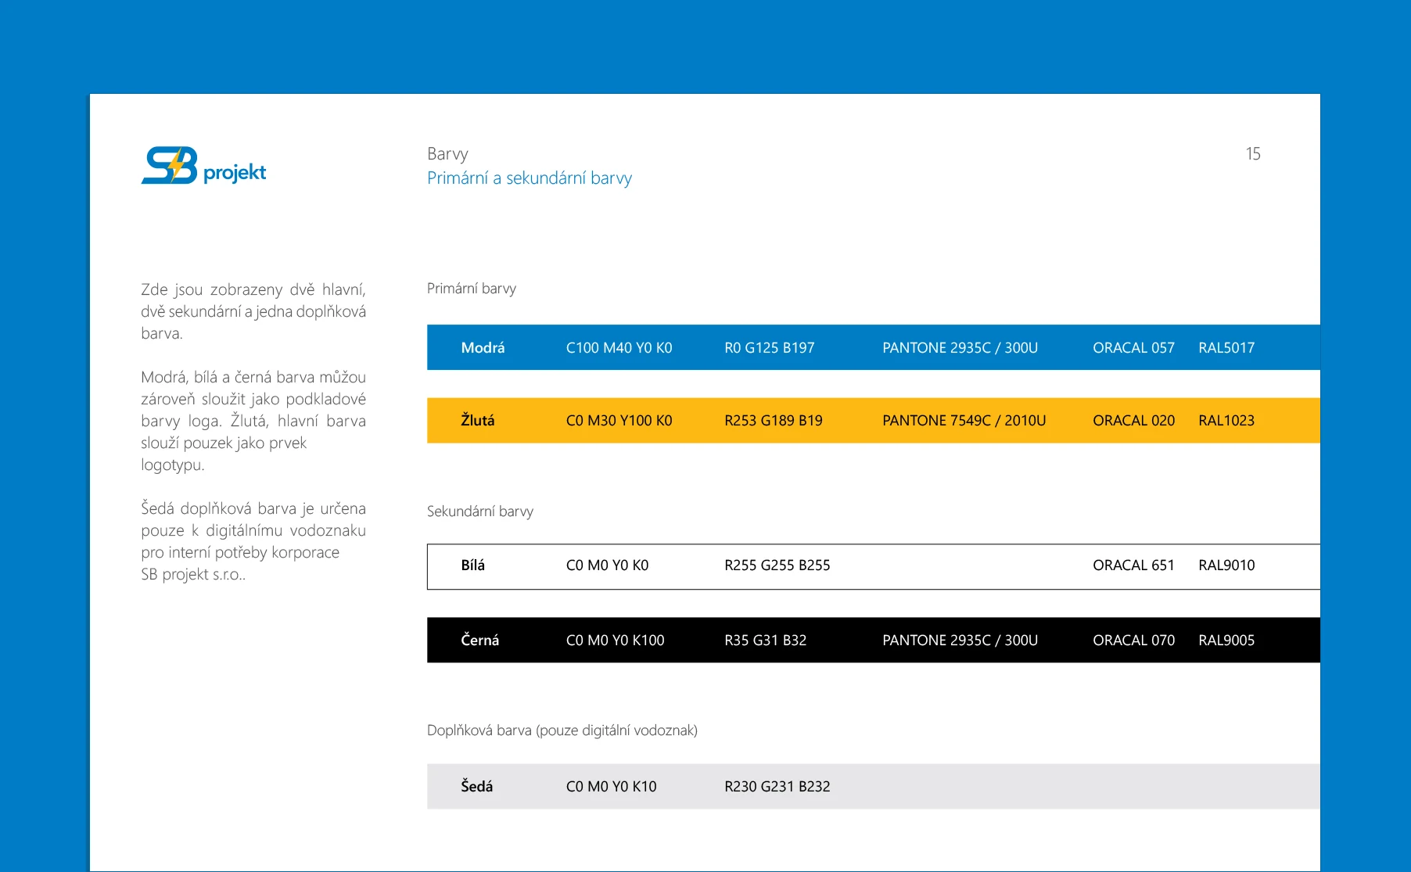The width and height of the screenshot is (1411, 872).
Task: Click 'RAL9005' value
Action: pos(1226,641)
